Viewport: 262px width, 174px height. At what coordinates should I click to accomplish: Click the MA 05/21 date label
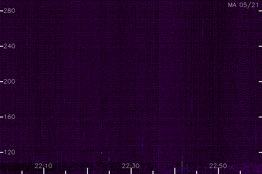pyautogui.click(x=243, y=5)
